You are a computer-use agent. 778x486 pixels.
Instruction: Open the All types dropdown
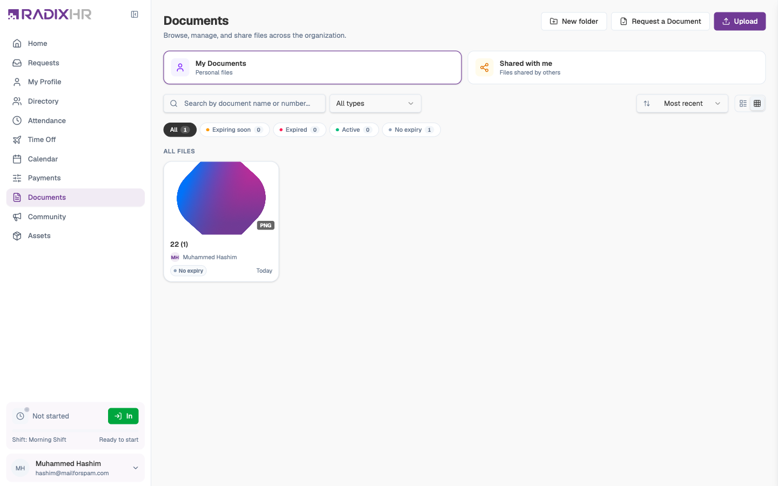pyautogui.click(x=375, y=104)
